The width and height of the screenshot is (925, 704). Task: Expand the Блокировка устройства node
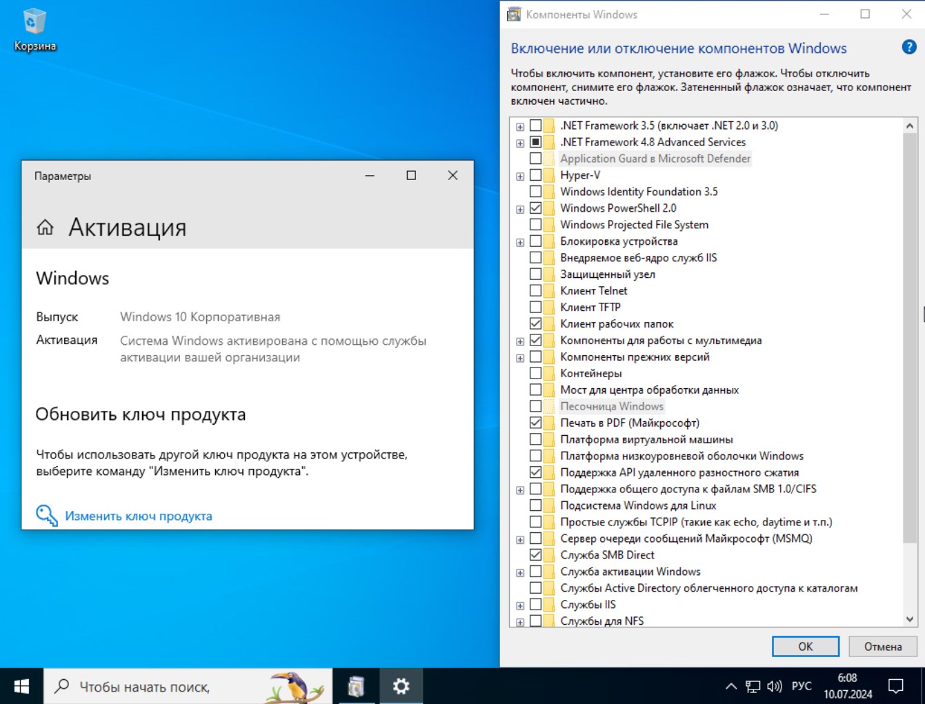(x=520, y=242)
